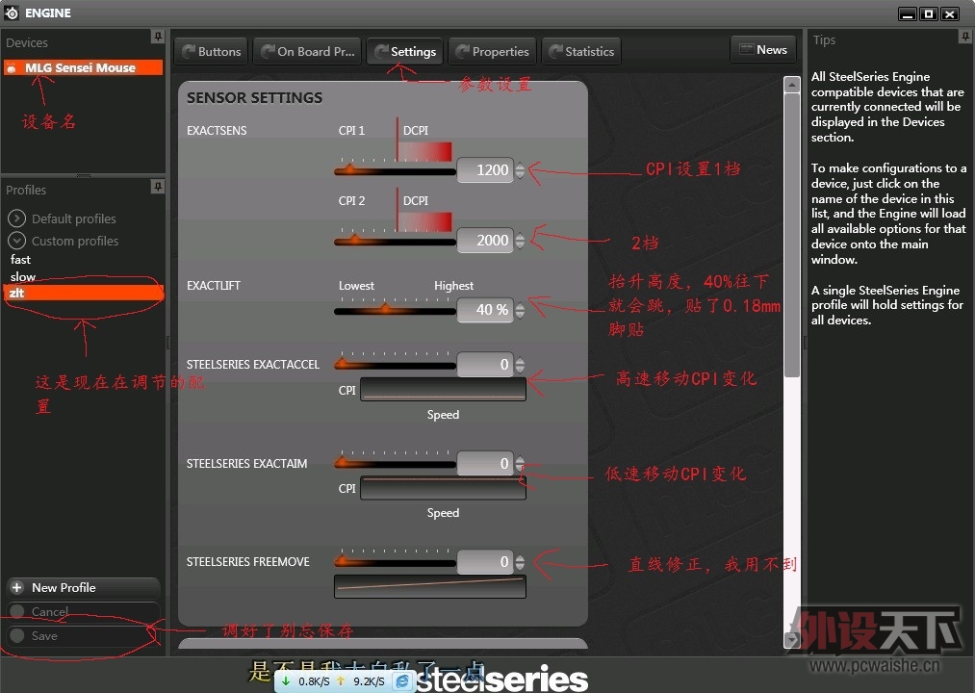The image size is (975, 693).
Task: Decrease CPI 2 with stepper down arrow
Action: (x=520, y=245)
